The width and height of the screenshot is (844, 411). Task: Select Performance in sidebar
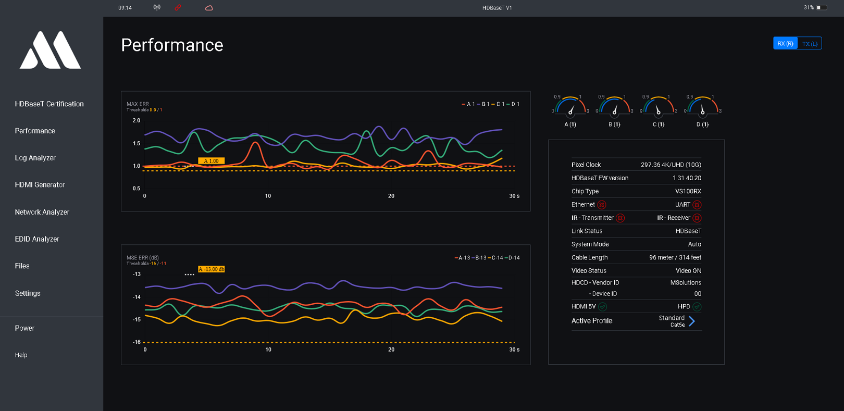(35, 131)
